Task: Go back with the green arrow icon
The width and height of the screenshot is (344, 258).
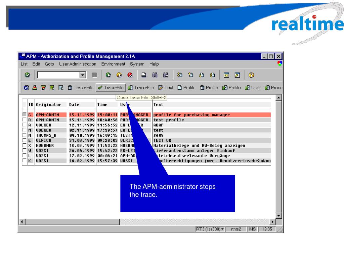Action: click(x=109, y=75)
